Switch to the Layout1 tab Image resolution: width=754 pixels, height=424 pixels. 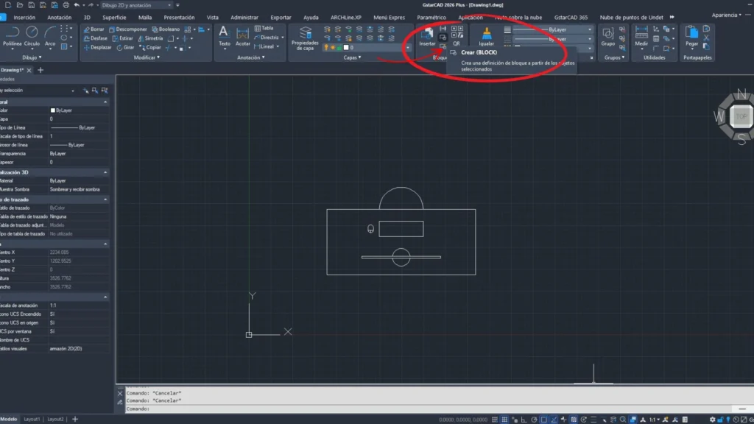pyautogui.click(x=32, y=419)
